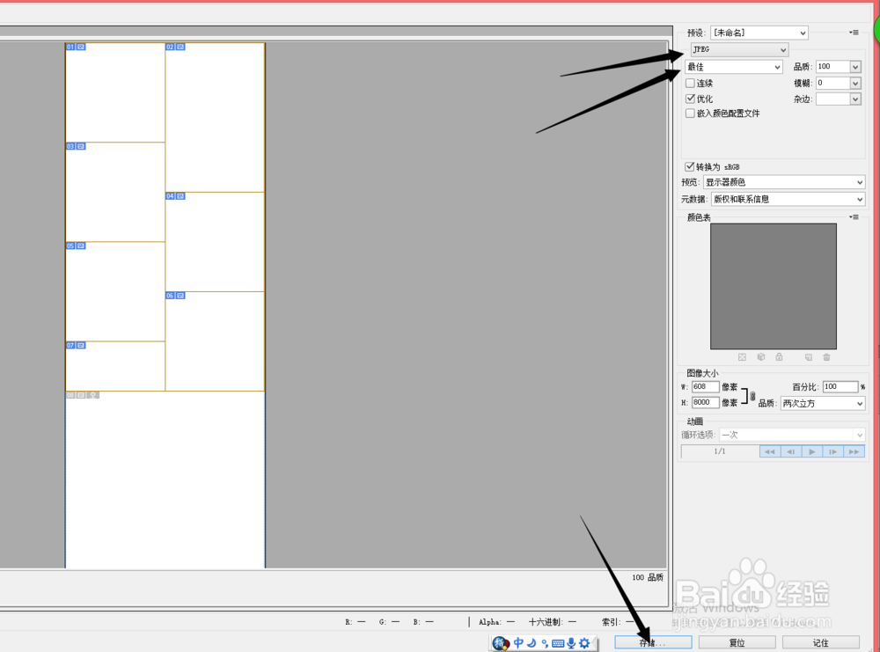Click the map colors to transparent icon
This screenshot has height=652, width=880.
[742, 357]
